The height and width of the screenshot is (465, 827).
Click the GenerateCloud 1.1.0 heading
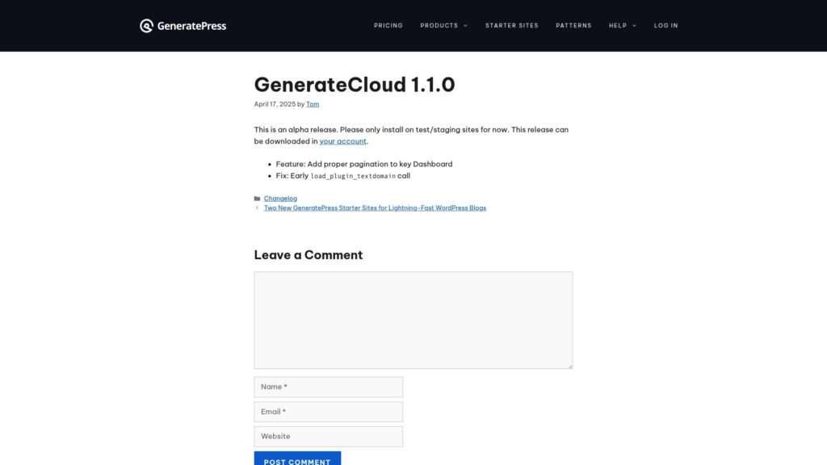355,84
